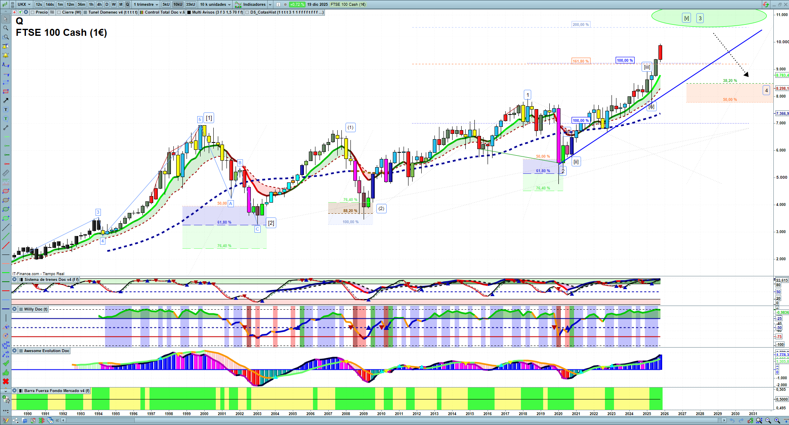Click the Control Total Doc striped color swatch
This screenshot has height=425, width=789.
142,12
